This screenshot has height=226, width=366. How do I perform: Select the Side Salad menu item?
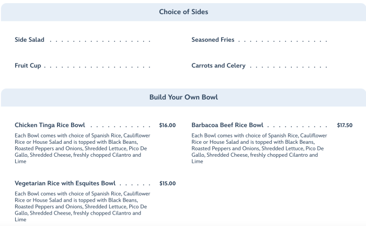click(30, 40)
